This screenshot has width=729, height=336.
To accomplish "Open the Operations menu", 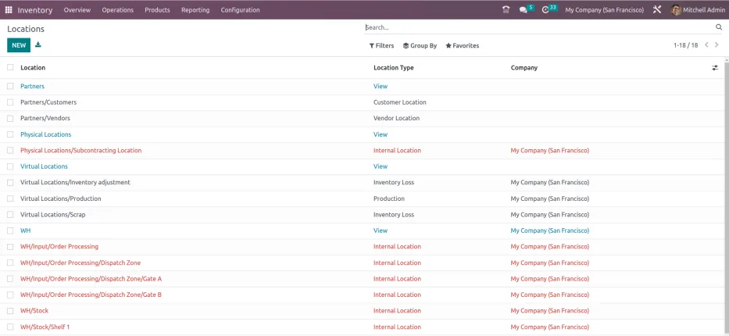I will pyautogui.click(x=118, y=9).
